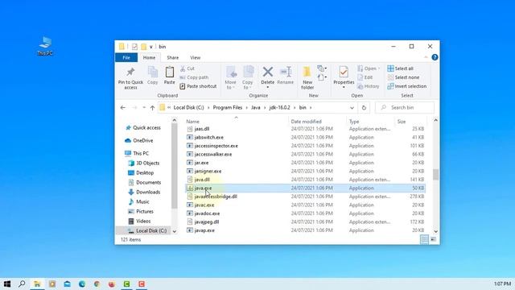
Task: Select OneDrive in navigation pane
Action: [x=139, y=140]
